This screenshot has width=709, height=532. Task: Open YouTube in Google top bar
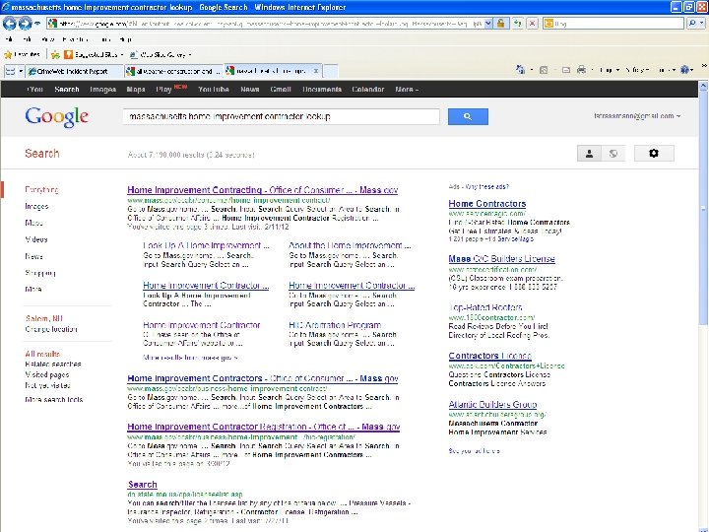tap(214, 89)
